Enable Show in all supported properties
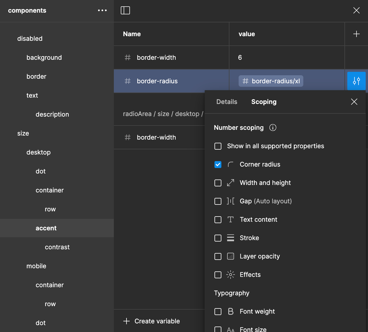 coord(218,146)
